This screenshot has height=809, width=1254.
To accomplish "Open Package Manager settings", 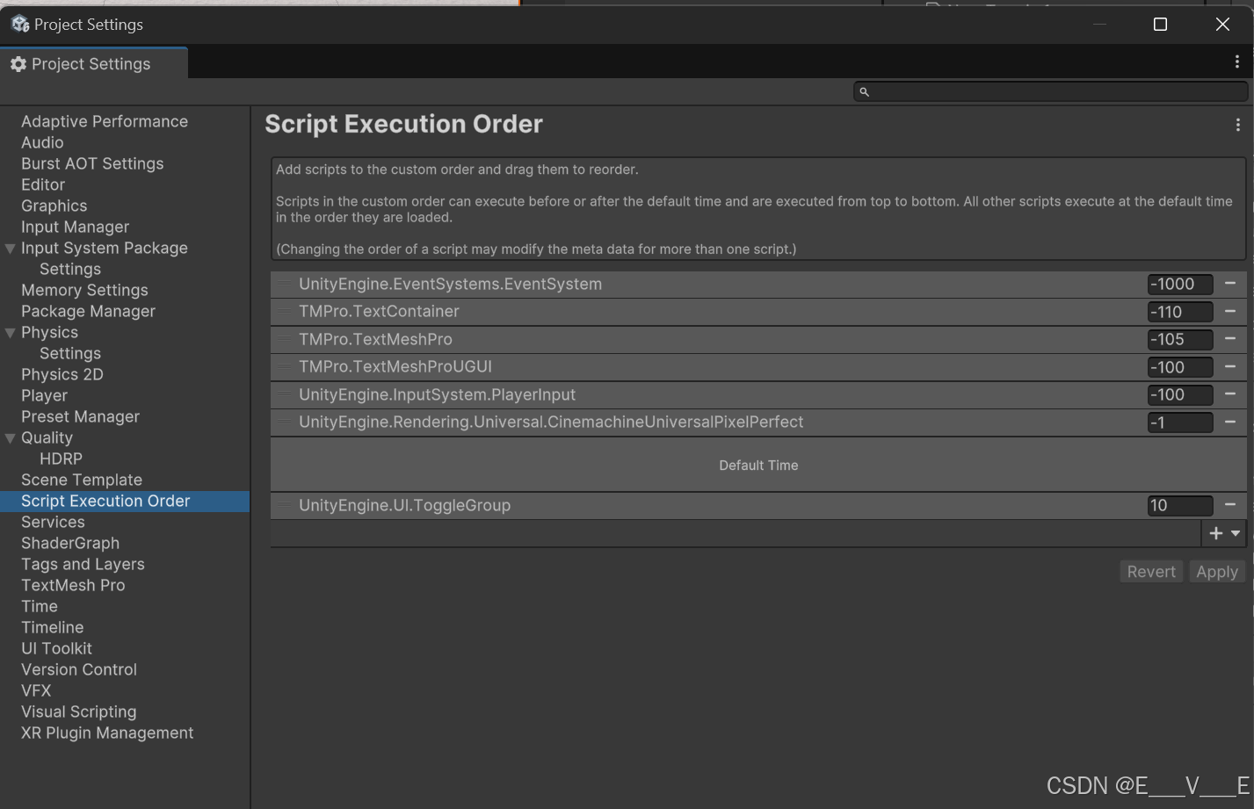I will point(88,311).
